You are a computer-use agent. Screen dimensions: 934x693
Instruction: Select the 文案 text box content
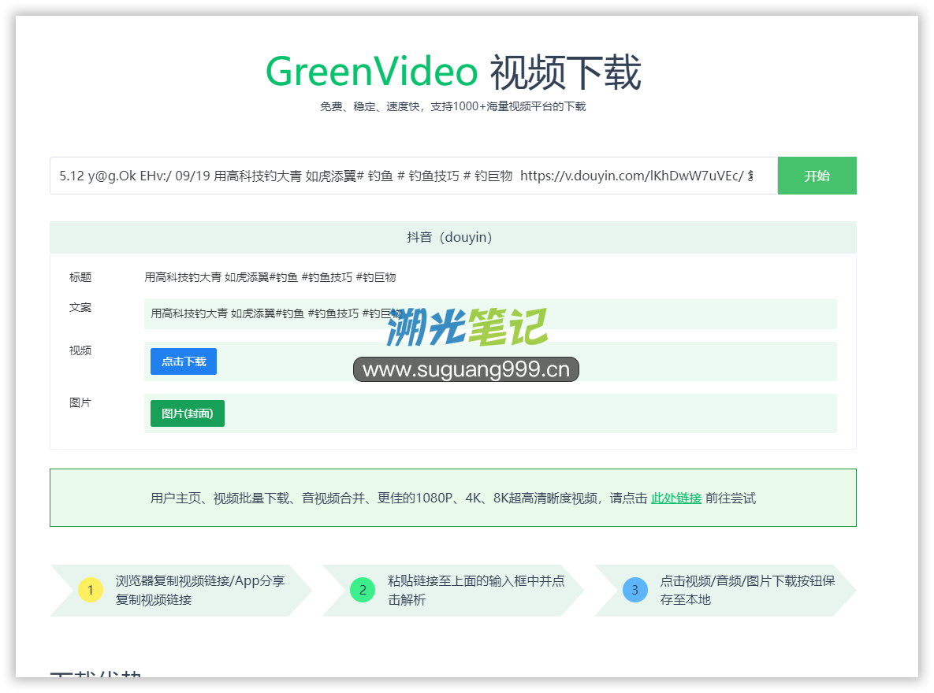(490, 313)
